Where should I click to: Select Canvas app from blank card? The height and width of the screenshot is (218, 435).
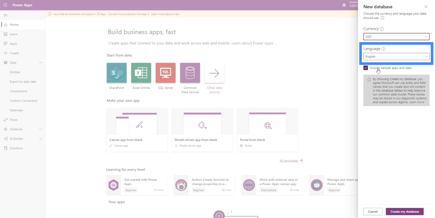coord(137,130)
